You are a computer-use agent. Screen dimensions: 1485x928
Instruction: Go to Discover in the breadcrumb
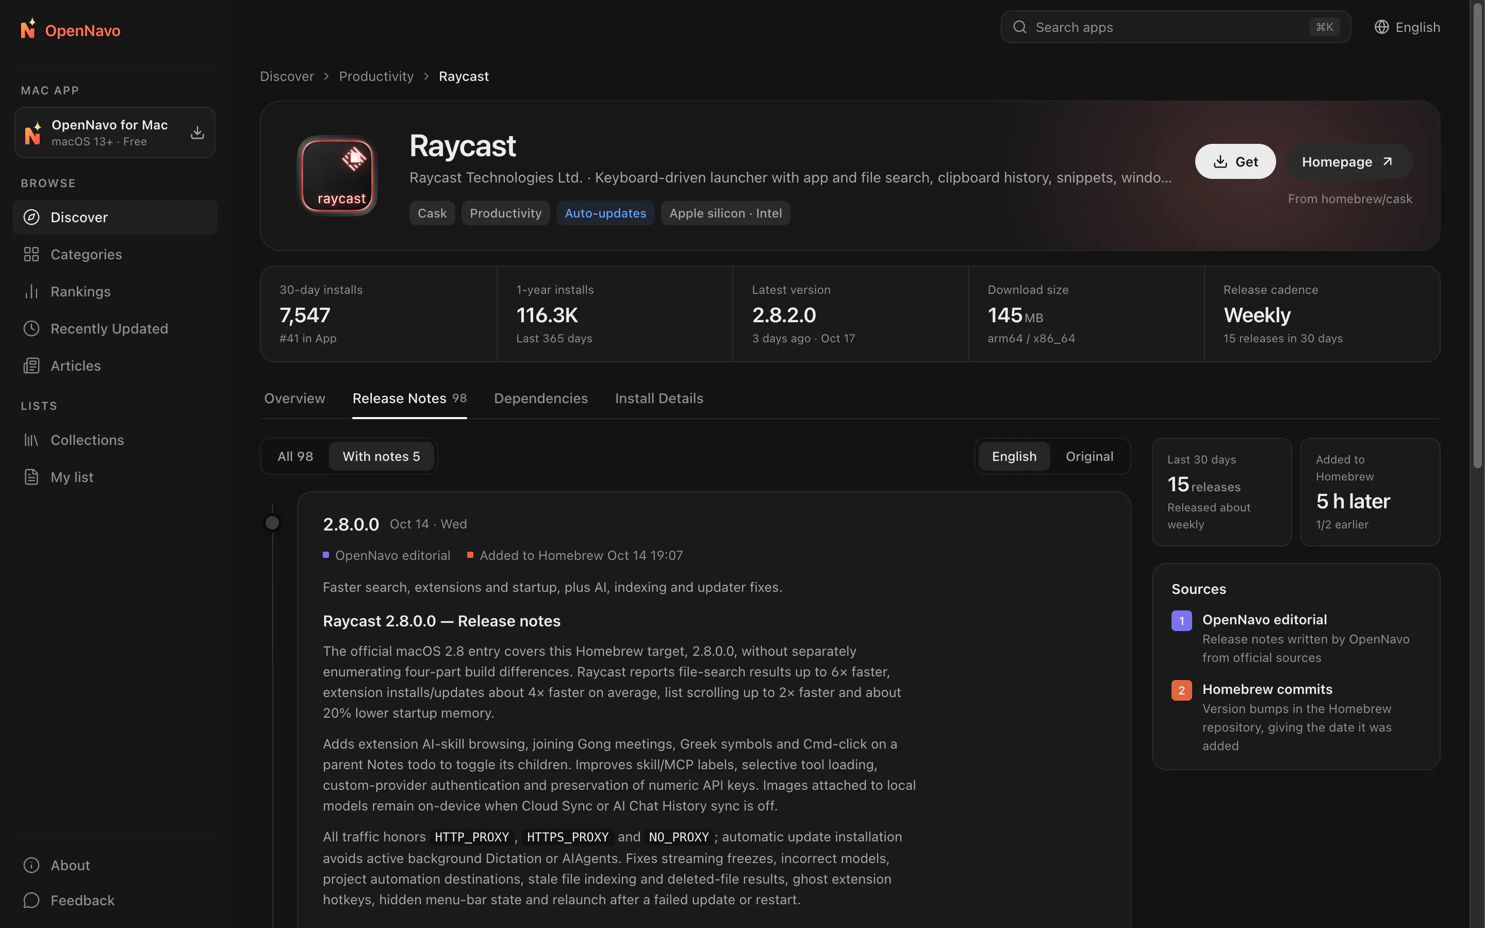pos(287,76)
